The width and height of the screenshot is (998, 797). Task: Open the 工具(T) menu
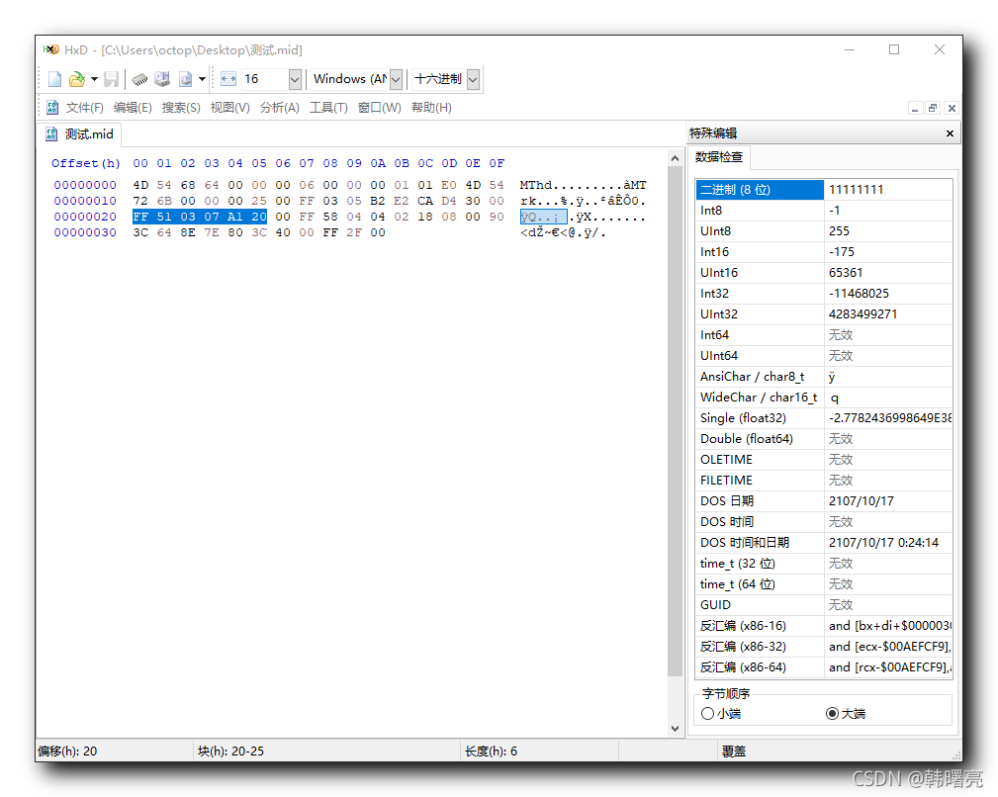(328, 108)
